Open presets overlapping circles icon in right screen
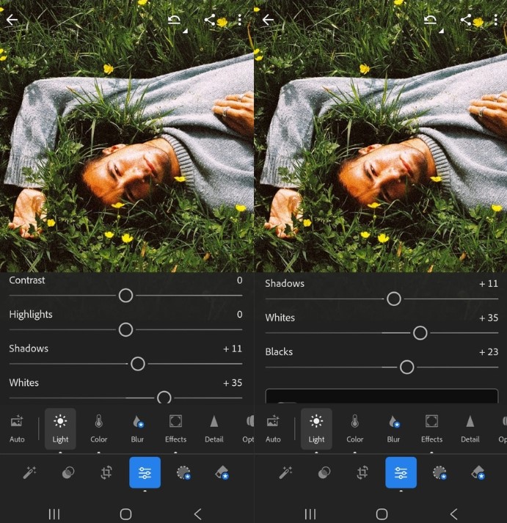This screenshot has height=523, width=507. click(x=324, y=472)
